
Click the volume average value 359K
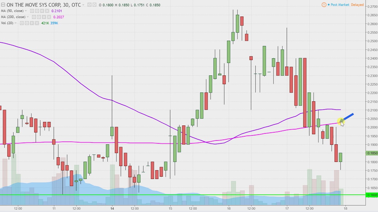coord(54,23)
